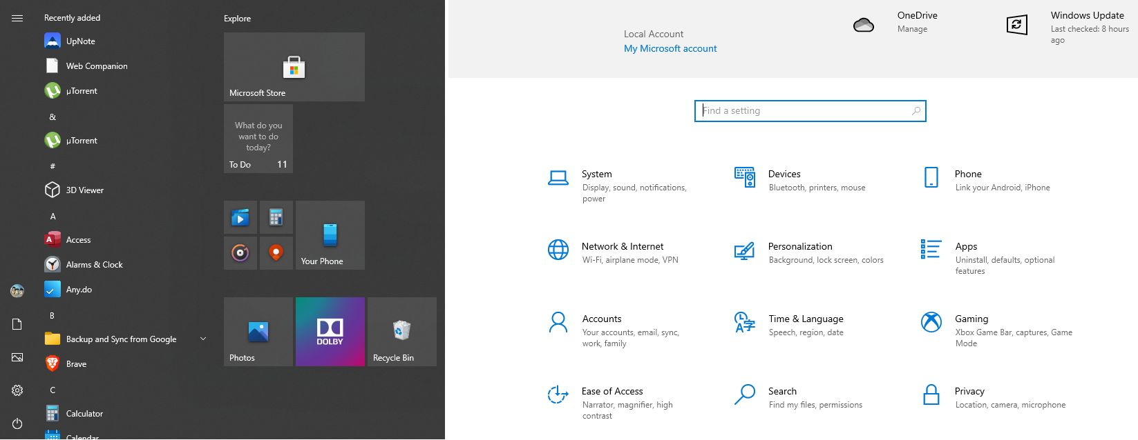The image size is (1138, 440).
Task: Click the Explore tile group heading
Action: (237, 19)
